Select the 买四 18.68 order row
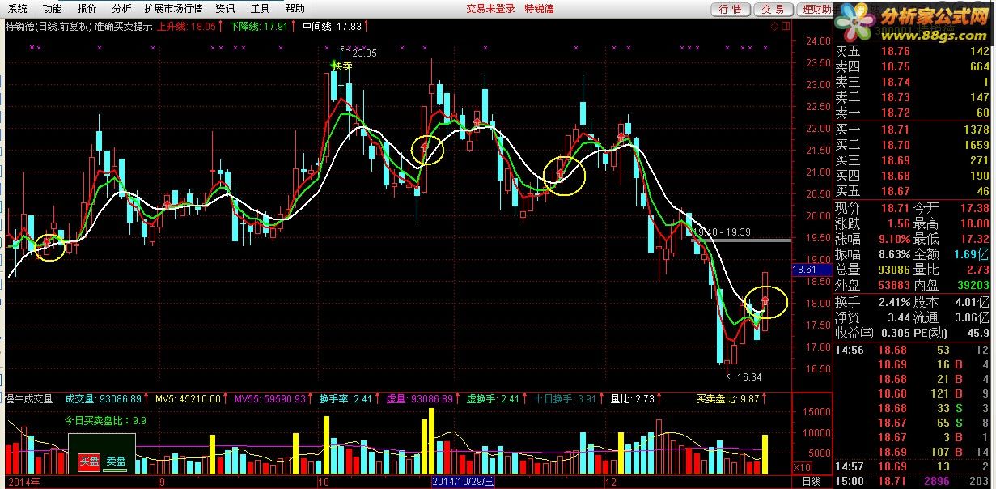This screenshot has height=489, width=996. [913, 176]
